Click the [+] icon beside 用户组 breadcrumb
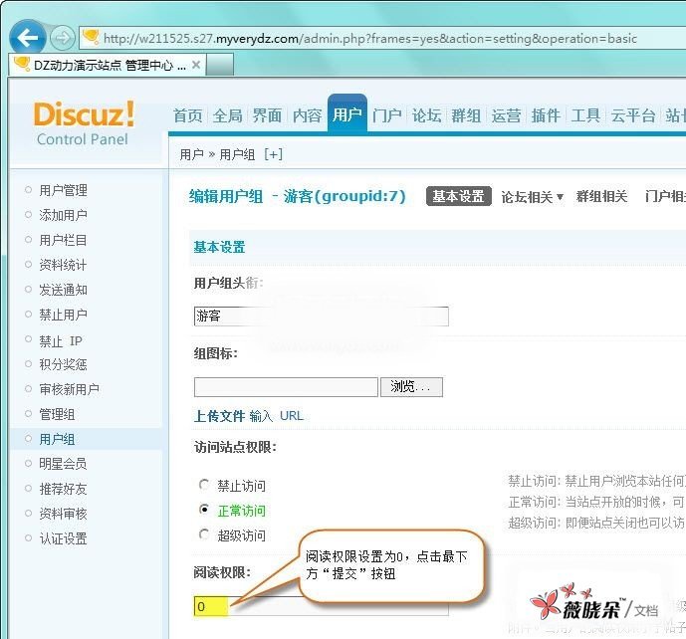686x639 pixels. 273,154
